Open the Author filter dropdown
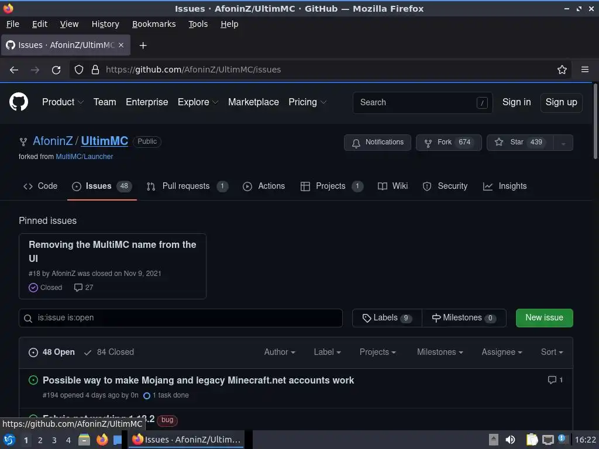The image size is (599, 449). pyautogui.click(x=280, y=352)
